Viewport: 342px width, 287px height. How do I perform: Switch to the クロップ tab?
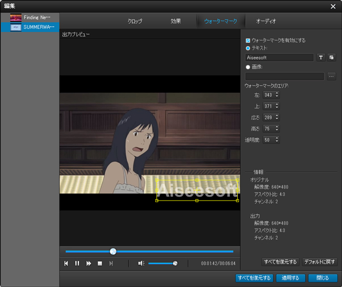coord(135,22)
